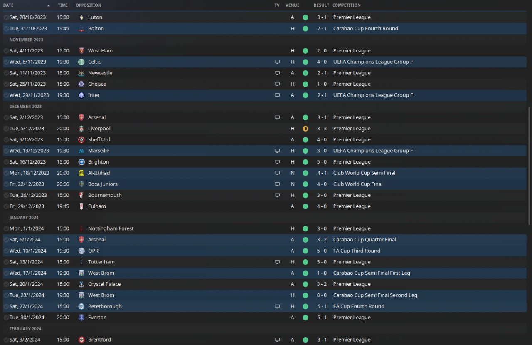Image resolution: width=532 pixels, height=345 pixels.
Task: Sort by the Competition column header
Action: point(347,5)
